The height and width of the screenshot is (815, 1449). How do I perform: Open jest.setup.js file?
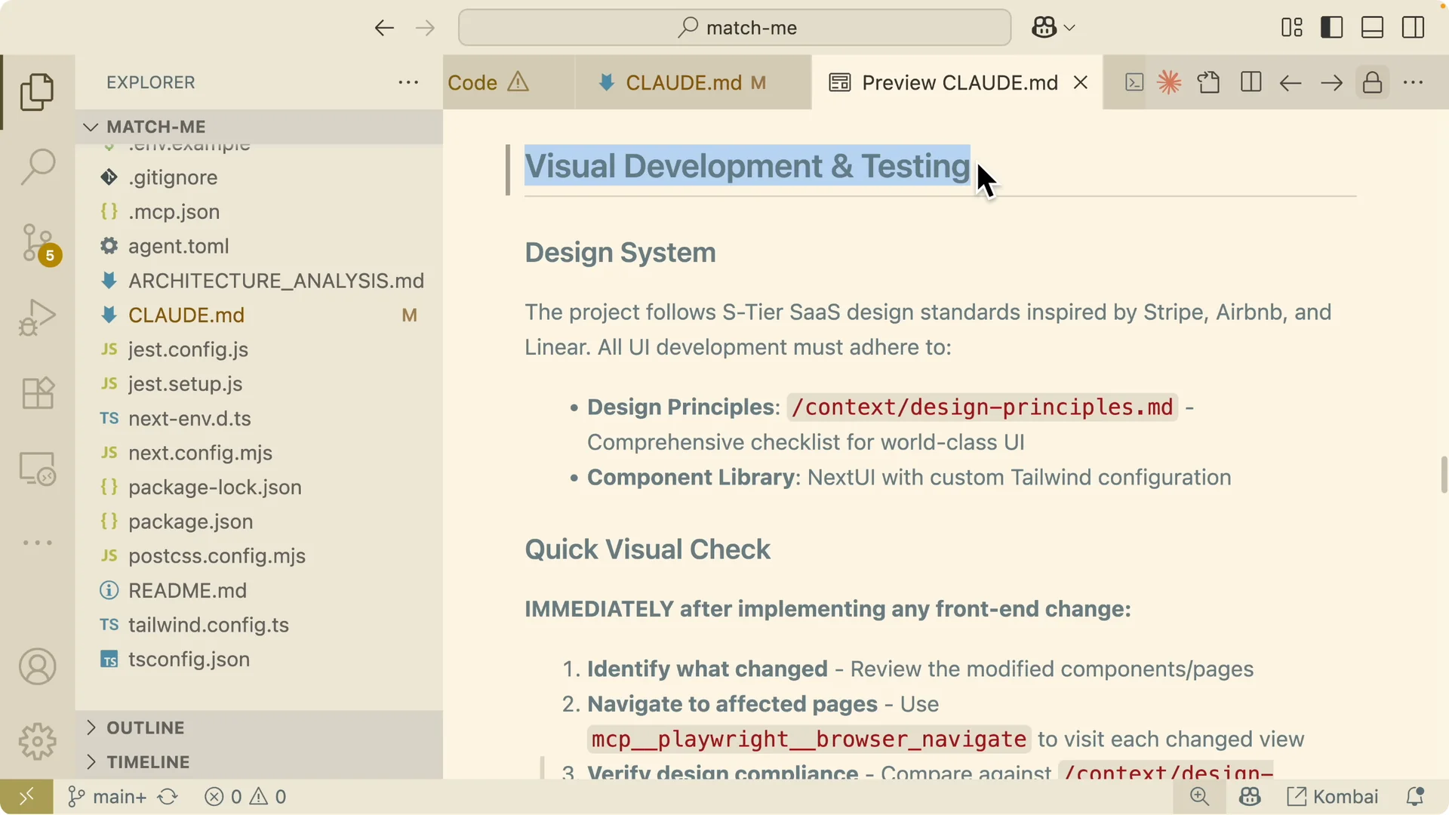[x=259, y=384]
